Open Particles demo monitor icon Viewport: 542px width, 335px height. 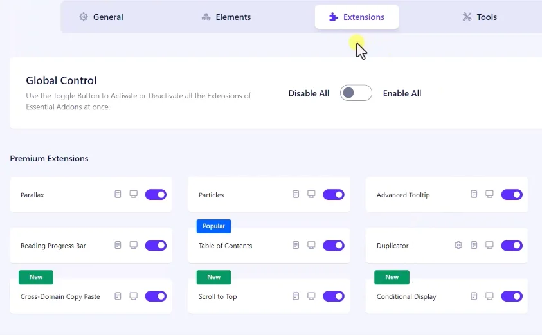(311, 194)
